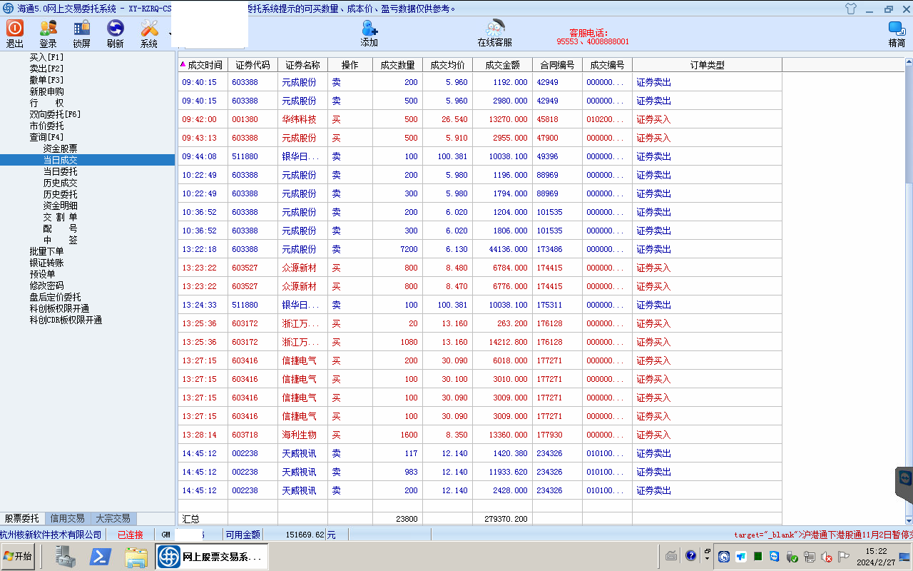Image resolution: width=913 pixels, height=571 pixels.
Task: Open the dropdown arrow beside 系统
Action: [x=170, y=34]
